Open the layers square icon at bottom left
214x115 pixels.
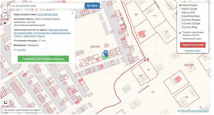tap(6, 102)
